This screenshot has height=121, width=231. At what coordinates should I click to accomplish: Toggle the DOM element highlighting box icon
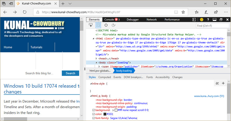(98, 25)
